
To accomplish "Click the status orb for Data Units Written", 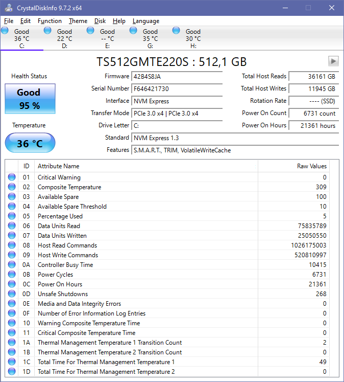I will pyautogui.click(x=12, y=235).
